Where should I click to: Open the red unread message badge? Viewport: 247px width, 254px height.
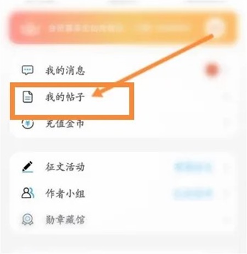[212, 70]
